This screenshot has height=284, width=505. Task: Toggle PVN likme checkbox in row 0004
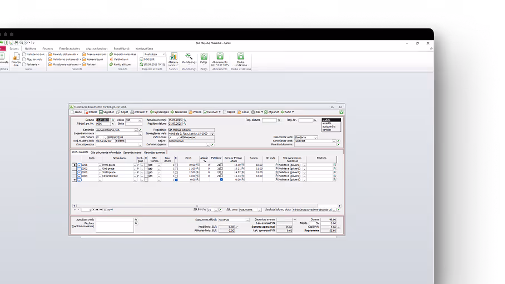click(221, 176)
